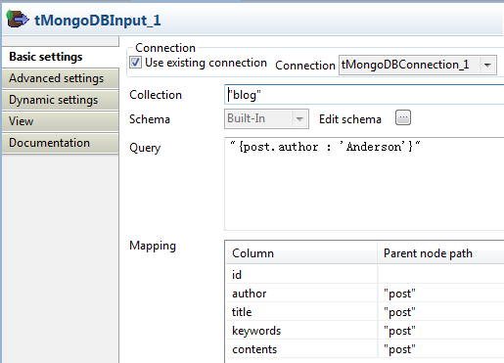Switch to the Advanced settings tab

coord(61,78)
